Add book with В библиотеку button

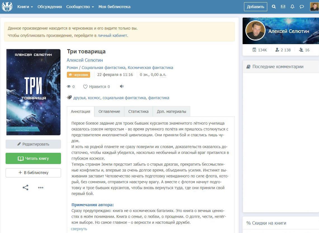33,173
